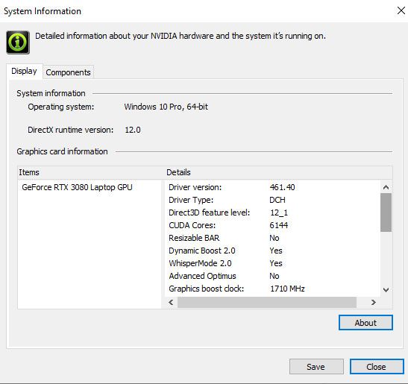The width and height of the screenshot is (408, 384).
Task: Click the horizontal scroll right arrow
Action: pyautogui.click(x=374, y=302)
